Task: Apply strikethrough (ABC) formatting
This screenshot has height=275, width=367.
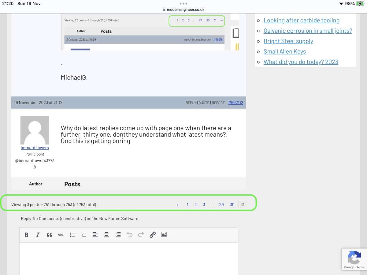Action: (61, 235)
